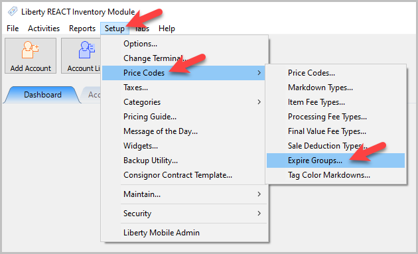
Task: Switch to the Dashboard tab
Action: [x=42, y=95]
